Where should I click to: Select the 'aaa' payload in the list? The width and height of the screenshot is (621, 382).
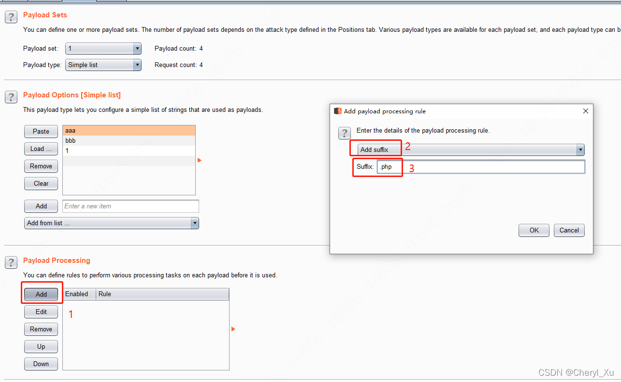coord(129,130)
